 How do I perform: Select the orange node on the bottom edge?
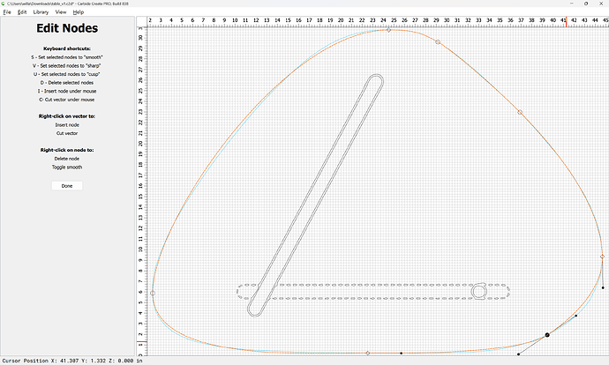click(368, 353)
